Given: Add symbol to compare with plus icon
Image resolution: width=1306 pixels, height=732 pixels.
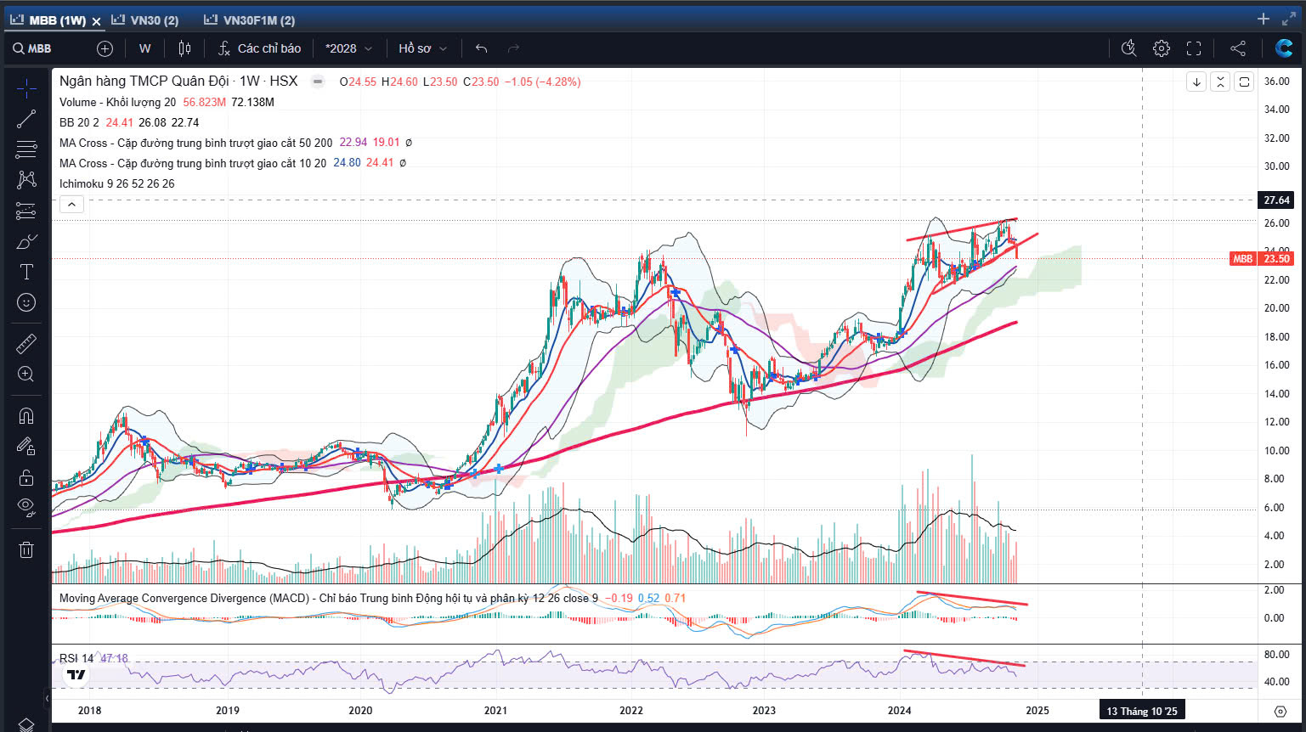Looking at the screenshot, I should (105, 48).
